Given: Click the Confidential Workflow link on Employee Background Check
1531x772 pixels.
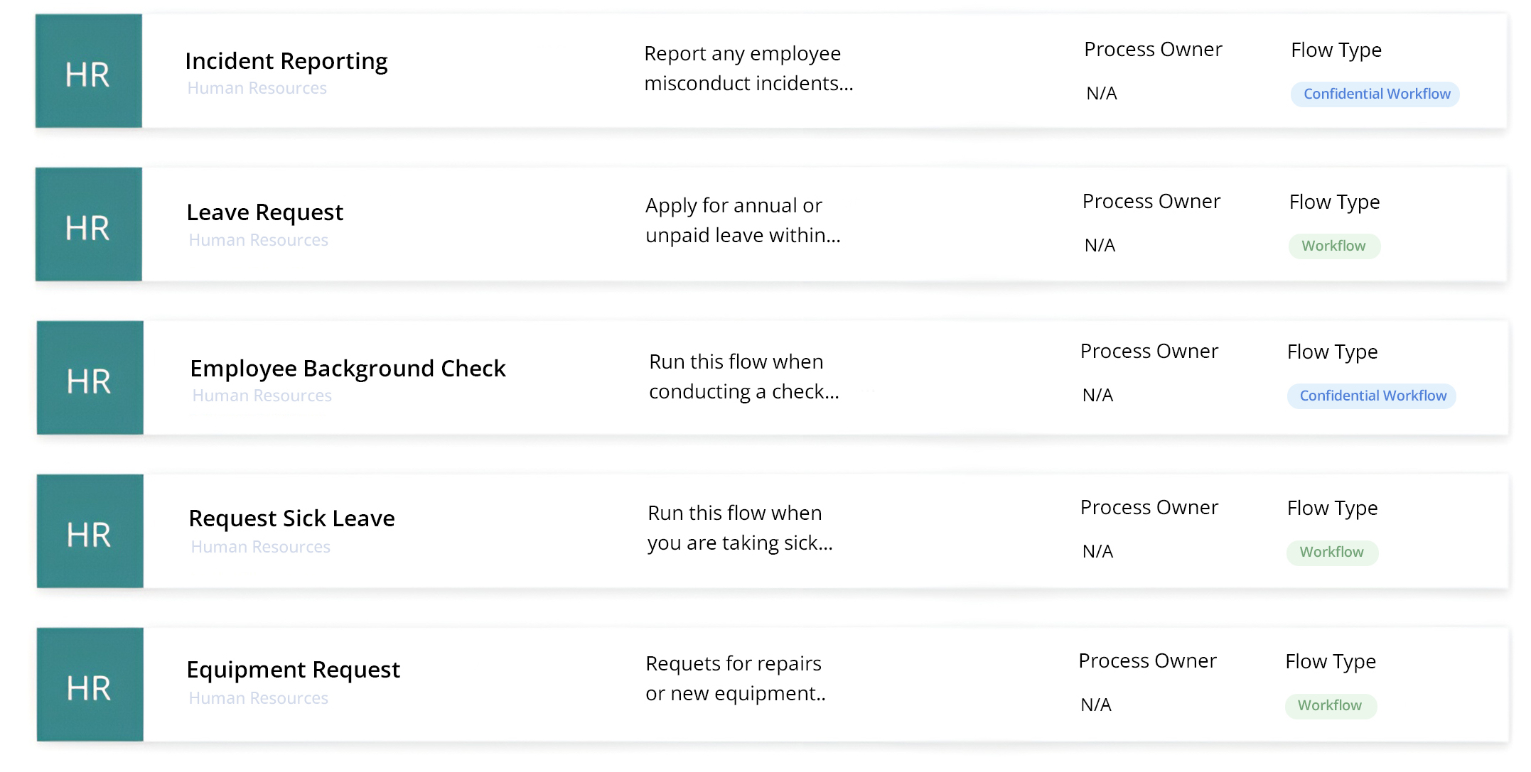Looking at the screenshot, I should pos(1372,396).
